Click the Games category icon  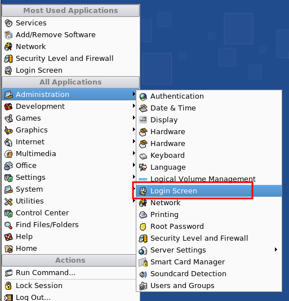click(x=8, y=118)
